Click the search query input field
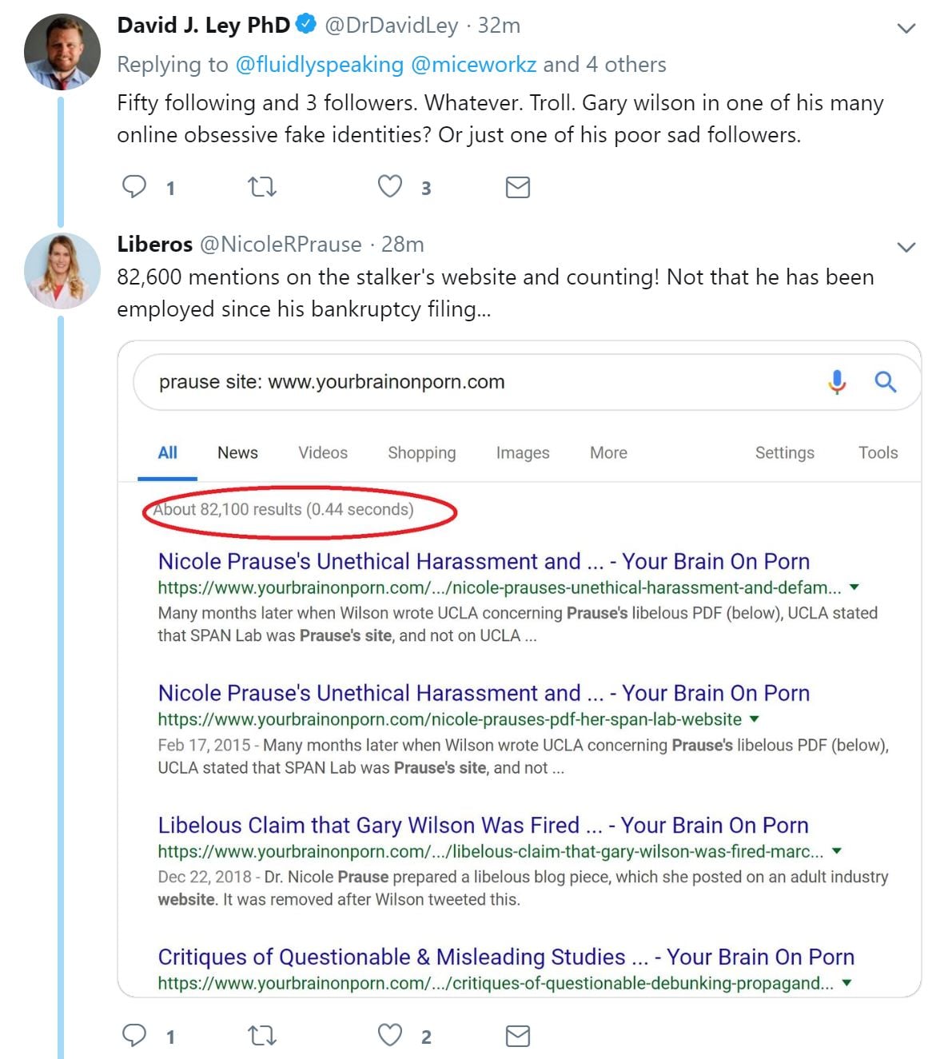This screenshot has height=1059, width=952. click(480, 382)
